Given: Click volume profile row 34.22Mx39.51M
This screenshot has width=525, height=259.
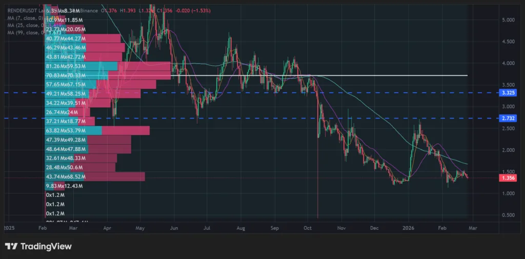Looking at the screenshot, I should 78,103.
